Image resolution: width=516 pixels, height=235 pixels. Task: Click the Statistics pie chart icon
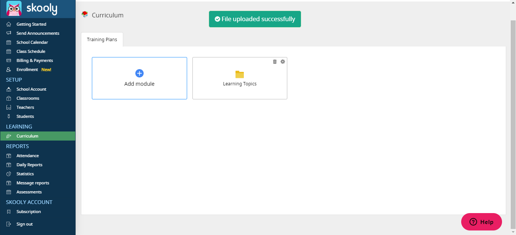tap(9, 174)
